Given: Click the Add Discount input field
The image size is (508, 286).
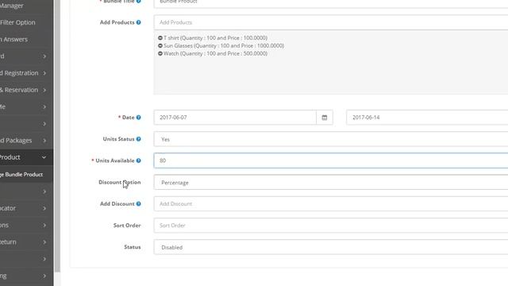Looking at the screenshot, I should [331, 203].
